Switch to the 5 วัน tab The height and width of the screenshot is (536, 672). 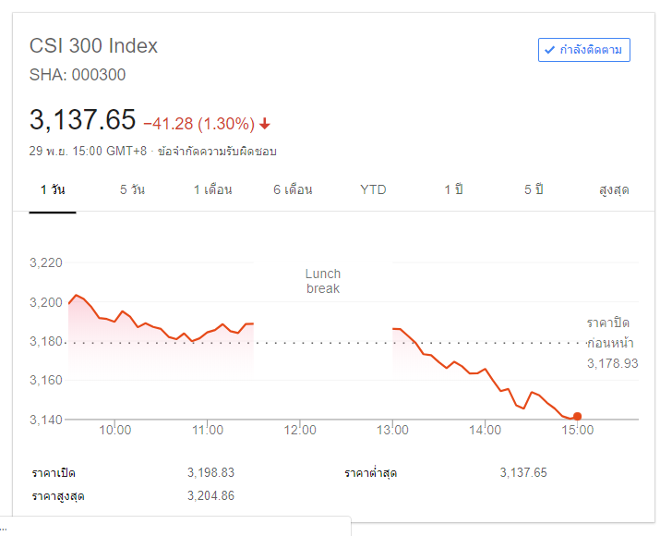[132, 189]
